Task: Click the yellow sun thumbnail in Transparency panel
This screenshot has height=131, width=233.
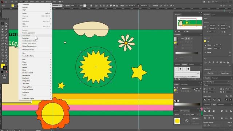Action: click(177, 121)
